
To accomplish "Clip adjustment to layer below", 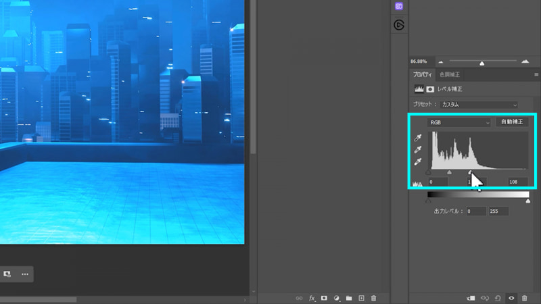I will pyautogui.click(x=471, y=298).
